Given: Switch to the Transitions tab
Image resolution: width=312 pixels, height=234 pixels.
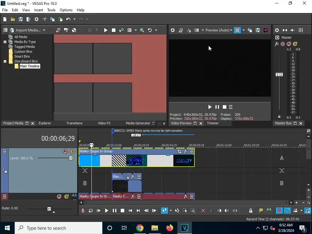Looking at the screenshot, I should 74,123.
